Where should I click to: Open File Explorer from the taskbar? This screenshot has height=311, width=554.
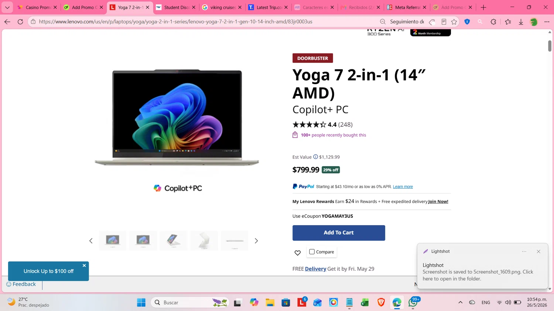270,303
